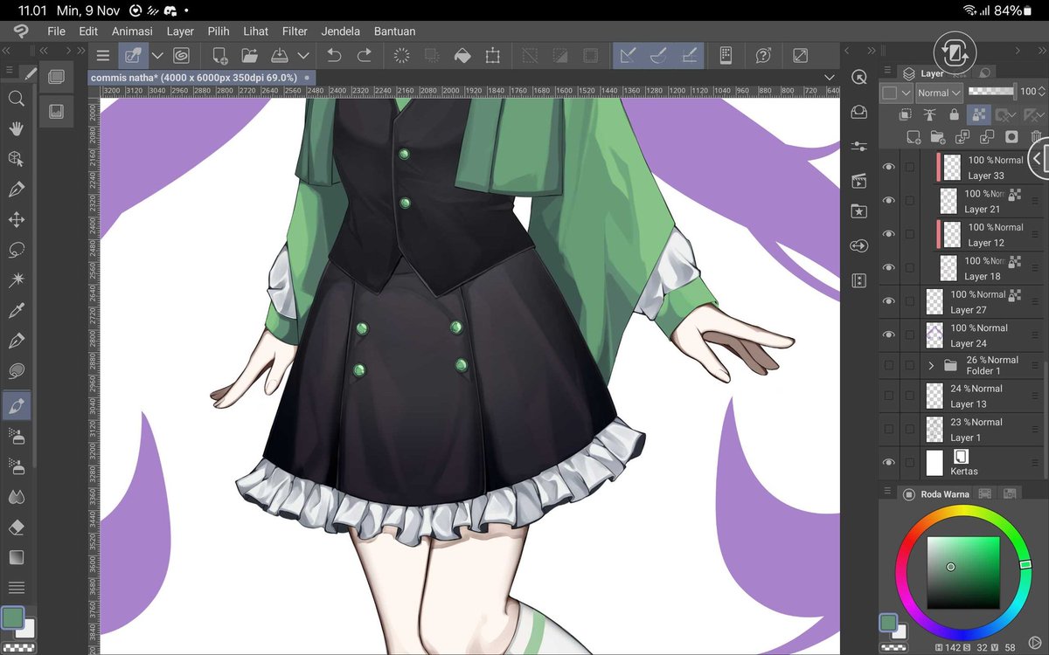Open layer color palette dropdown arrow
Screen dimensions: 1049x655
click(906, 92)
